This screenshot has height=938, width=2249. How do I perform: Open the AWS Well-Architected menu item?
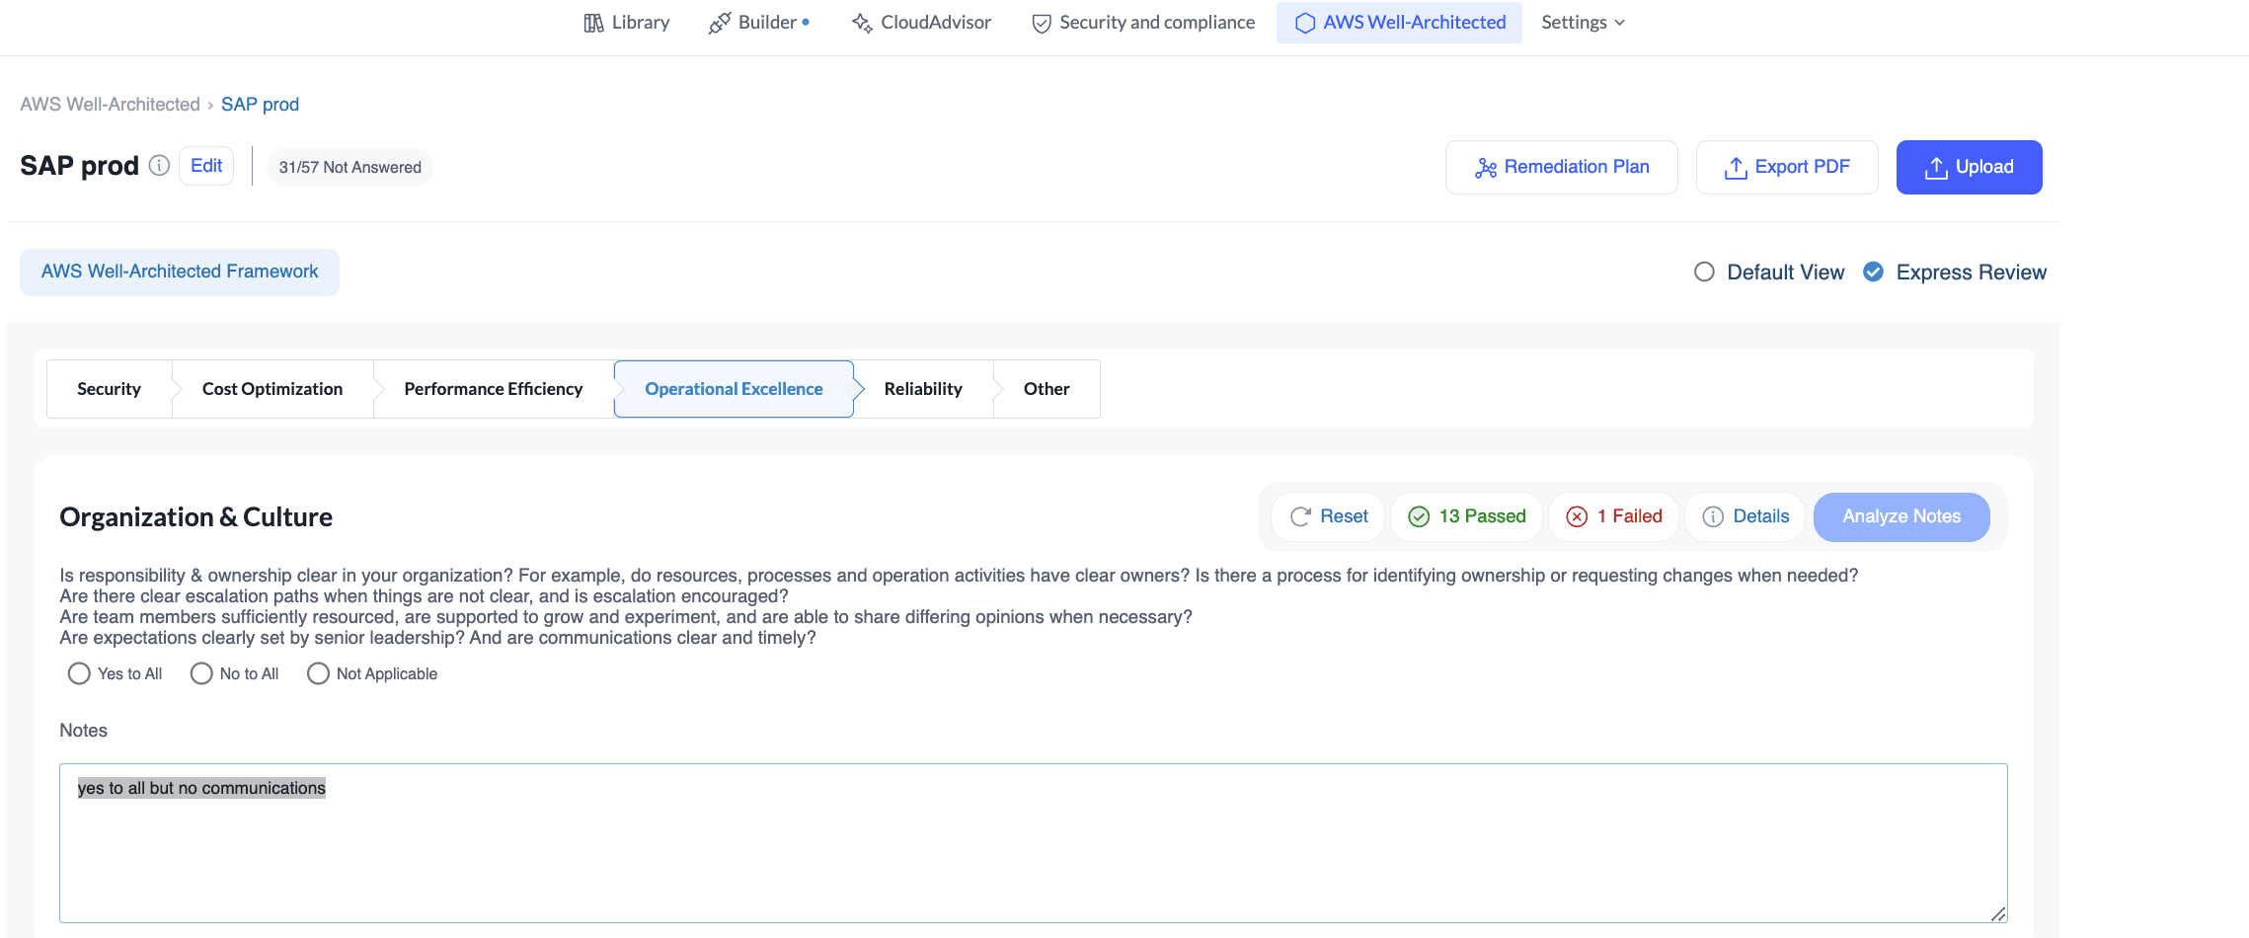point(1399,23)
